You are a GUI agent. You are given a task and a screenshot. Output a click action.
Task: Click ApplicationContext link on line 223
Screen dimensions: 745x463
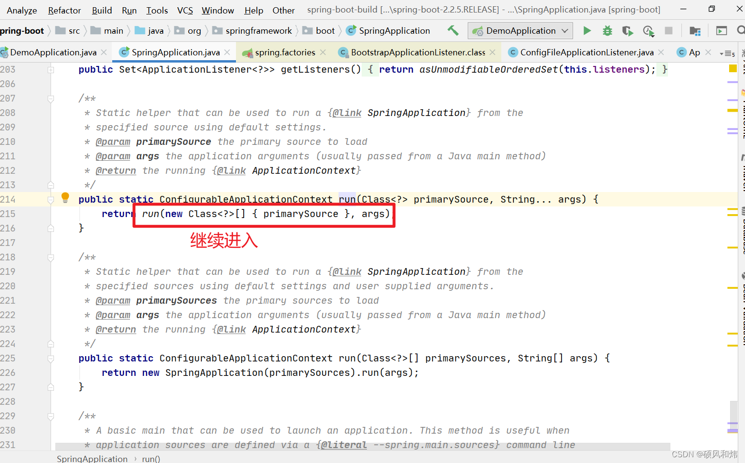point(304,329)
